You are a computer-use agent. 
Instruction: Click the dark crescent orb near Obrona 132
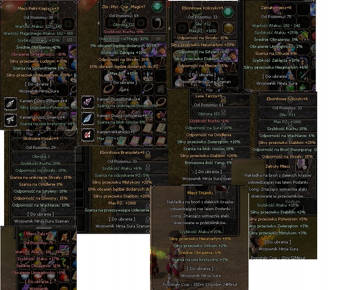pyautogui.click(x=157, y=22)
